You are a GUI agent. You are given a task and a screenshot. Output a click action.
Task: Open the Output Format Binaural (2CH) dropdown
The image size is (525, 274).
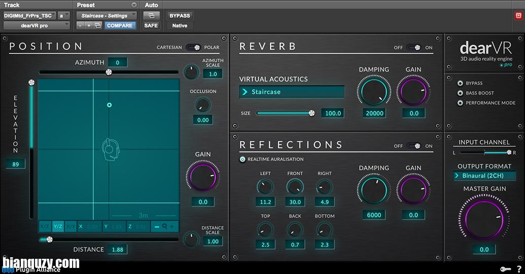pos(484,176)
